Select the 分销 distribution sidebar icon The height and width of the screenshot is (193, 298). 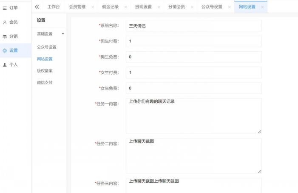click(x=5, y=36)
